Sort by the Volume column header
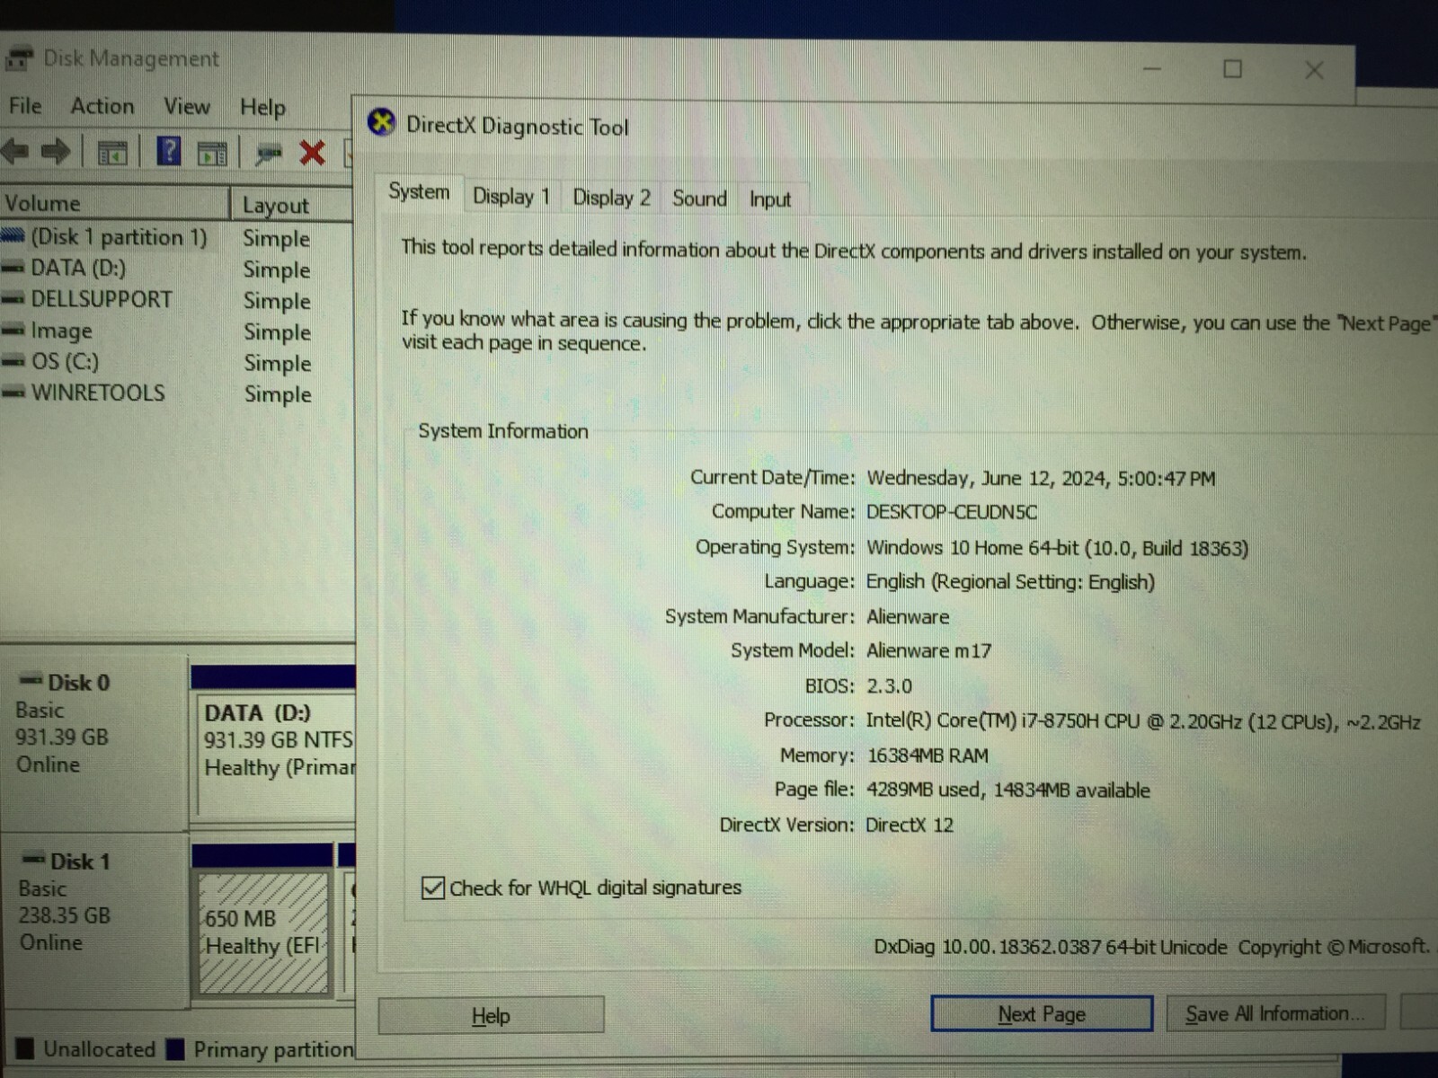 pos(114,203)
